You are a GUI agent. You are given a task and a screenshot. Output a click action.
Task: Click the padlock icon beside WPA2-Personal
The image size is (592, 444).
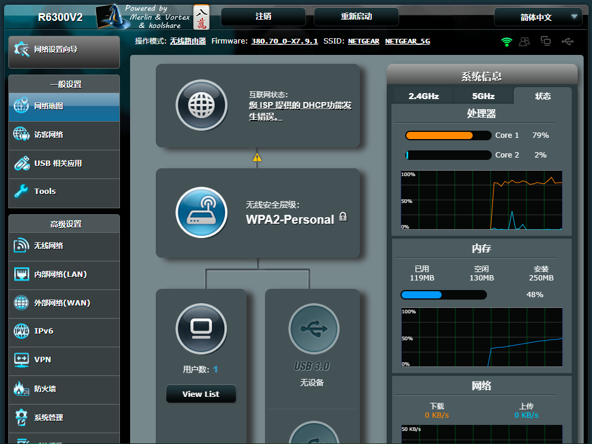[x=343, y=217]
